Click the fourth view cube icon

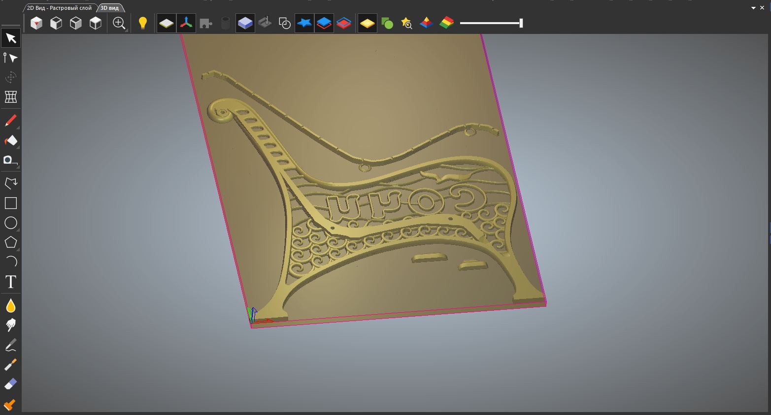[x=96, y=23]
